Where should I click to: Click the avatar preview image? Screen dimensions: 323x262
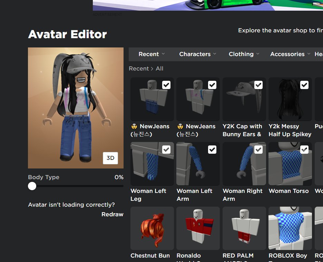tap(76, 108)
